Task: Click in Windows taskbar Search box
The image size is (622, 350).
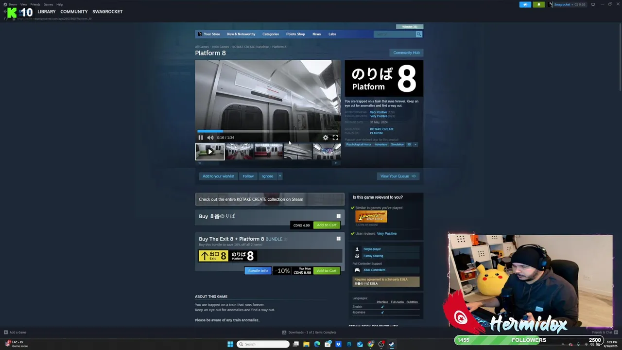Action: [263, 344]
